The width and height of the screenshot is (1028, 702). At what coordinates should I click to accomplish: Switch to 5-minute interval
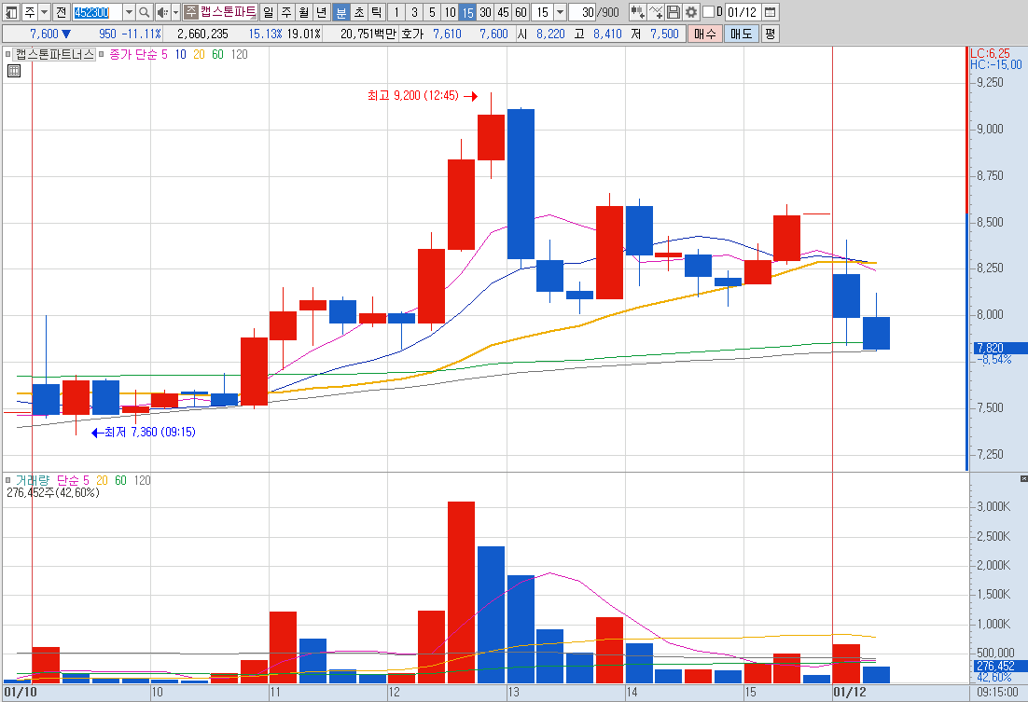(431, 12)
